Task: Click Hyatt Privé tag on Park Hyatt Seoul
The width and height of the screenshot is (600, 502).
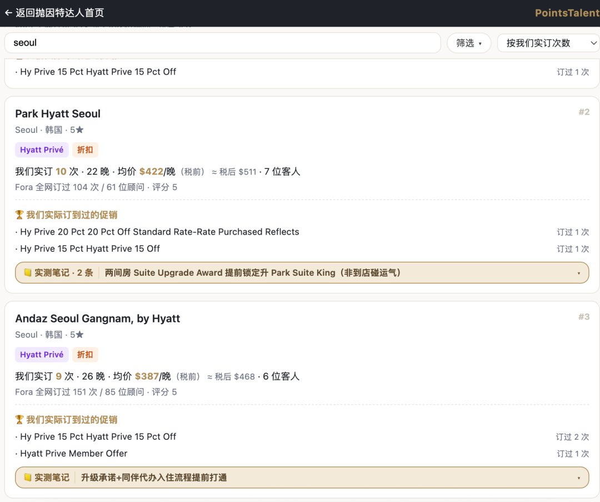Action: (x=42, y=150)
